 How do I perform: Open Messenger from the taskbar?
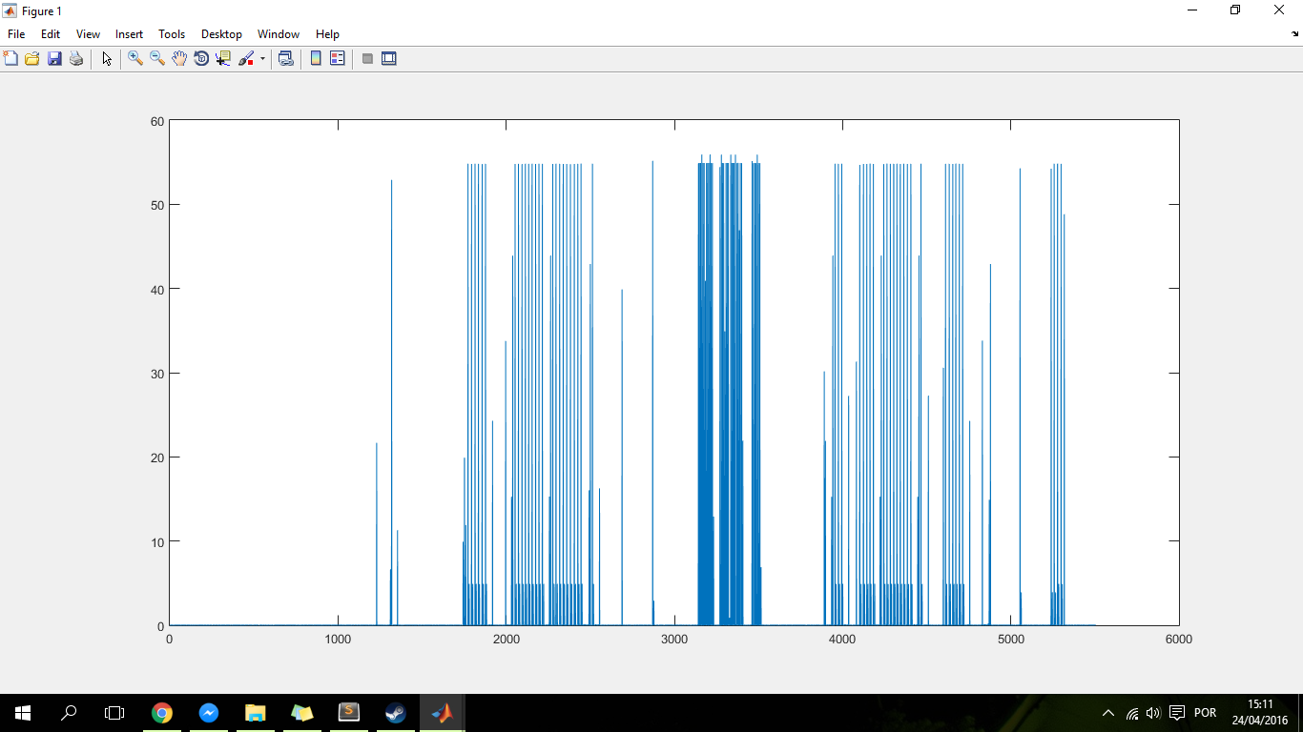[209, 713]
